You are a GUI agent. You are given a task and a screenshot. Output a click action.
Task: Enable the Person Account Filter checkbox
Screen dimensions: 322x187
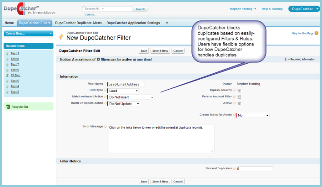239,97
